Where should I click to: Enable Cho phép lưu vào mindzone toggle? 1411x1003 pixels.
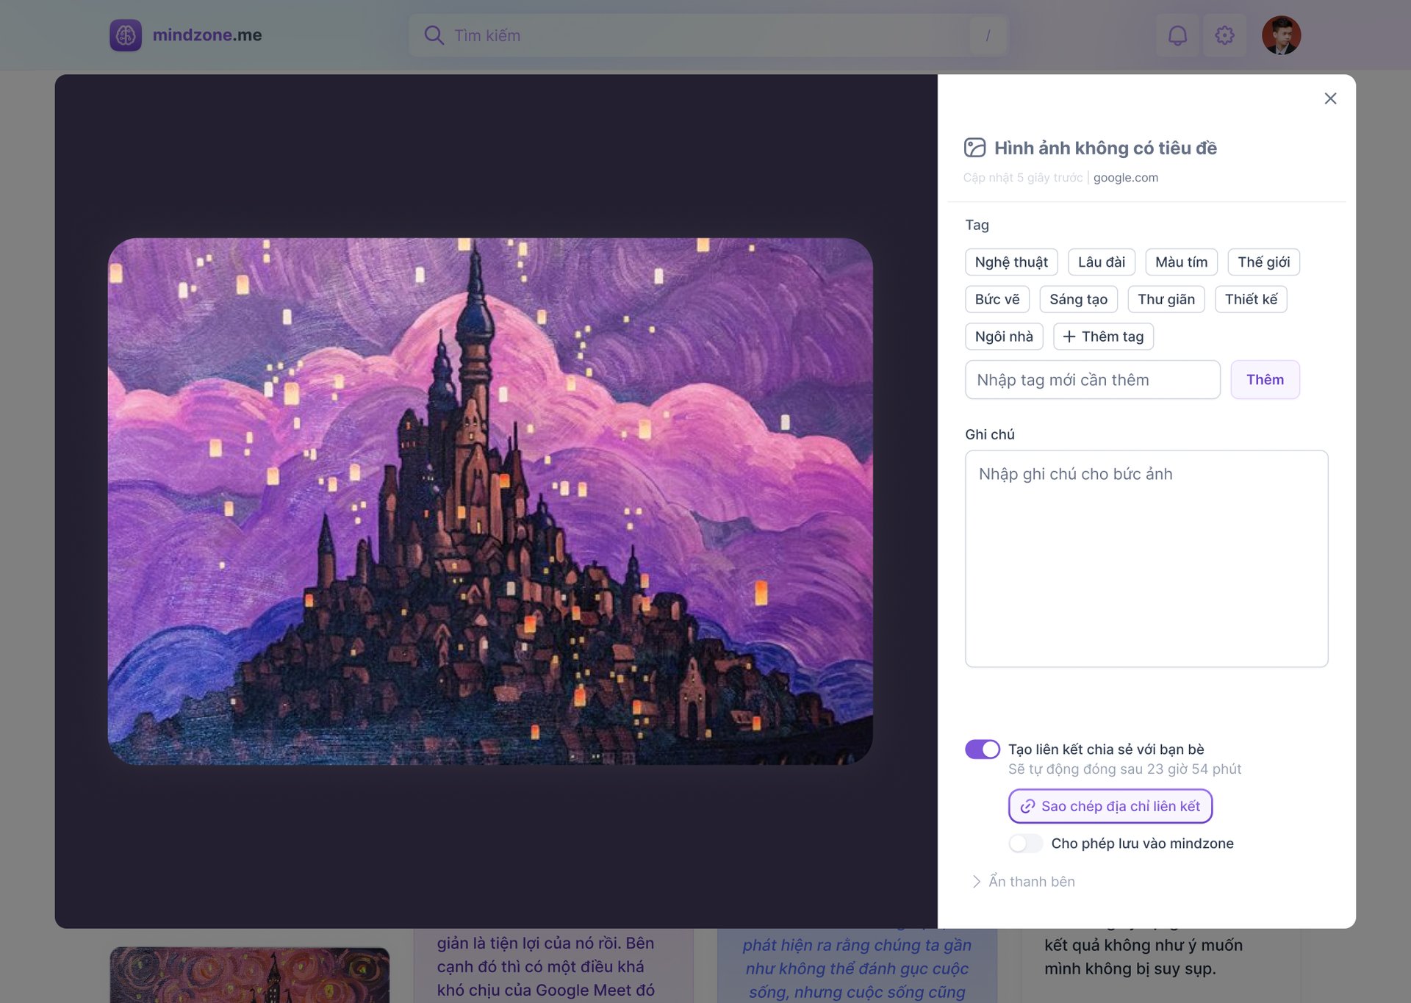click(1025, 844)
